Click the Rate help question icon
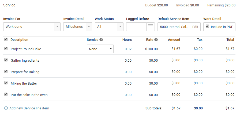240x115 pixels. [x=156, y=40]
